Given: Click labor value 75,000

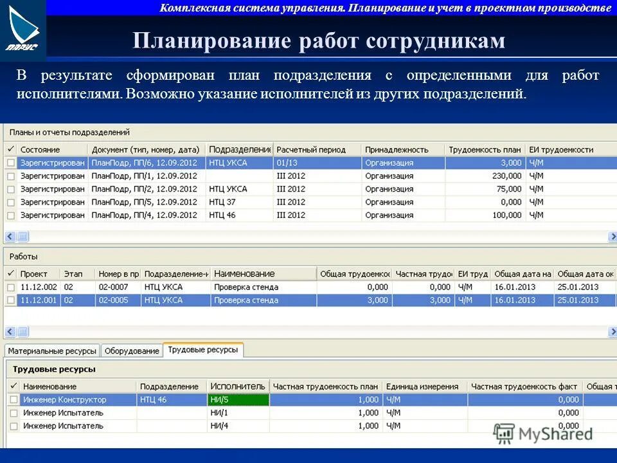Looking at the screenshot, I should (509, 189).
